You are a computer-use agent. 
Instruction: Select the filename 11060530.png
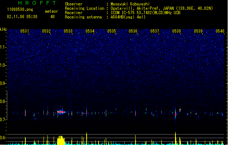coord(20,9)
